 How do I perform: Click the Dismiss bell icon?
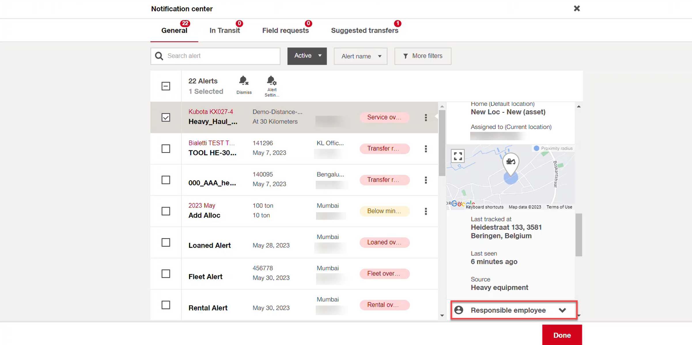pos(244,81)
